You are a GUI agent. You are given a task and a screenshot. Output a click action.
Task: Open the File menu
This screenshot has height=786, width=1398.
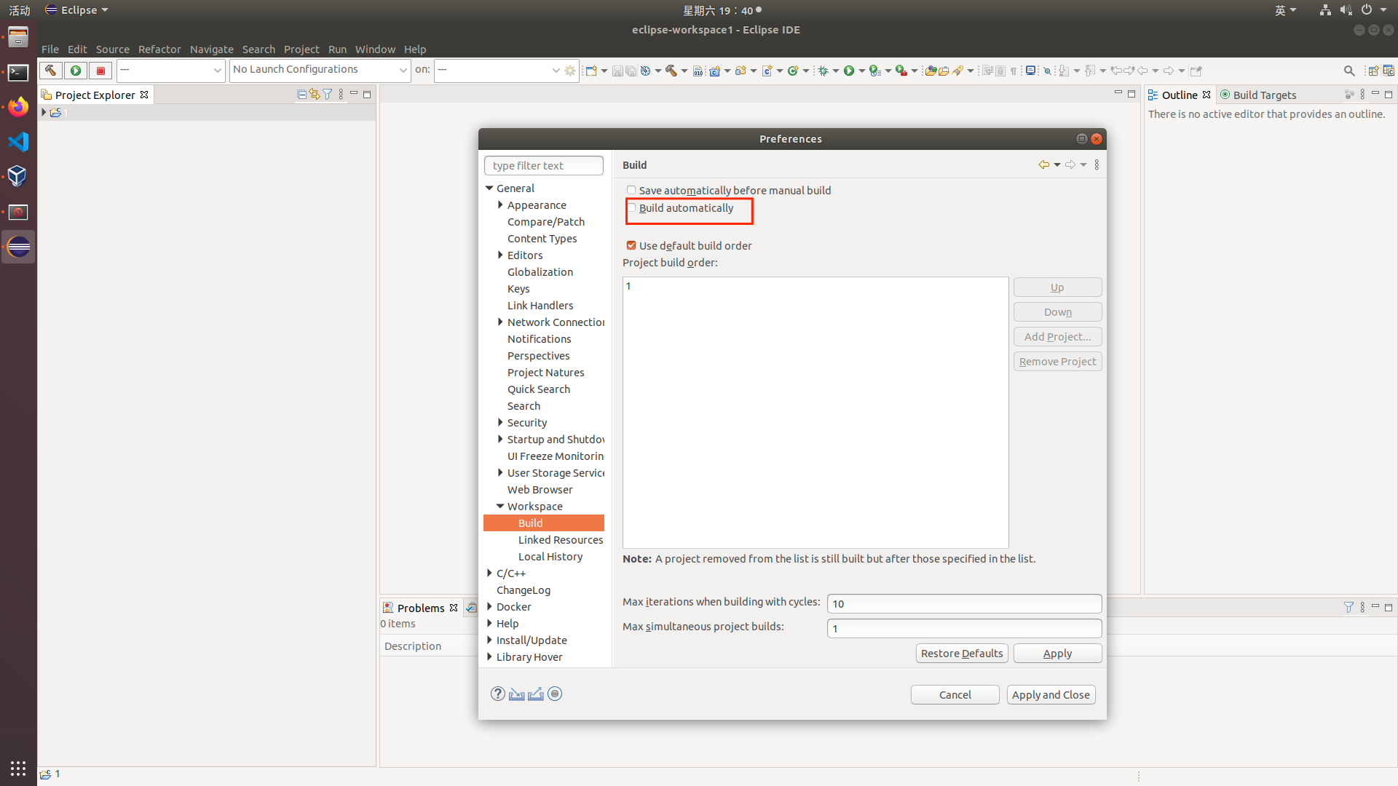point(50,49)
